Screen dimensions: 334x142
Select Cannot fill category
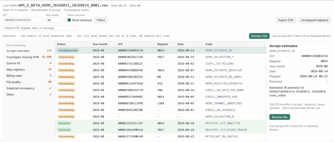pos(29,63)
